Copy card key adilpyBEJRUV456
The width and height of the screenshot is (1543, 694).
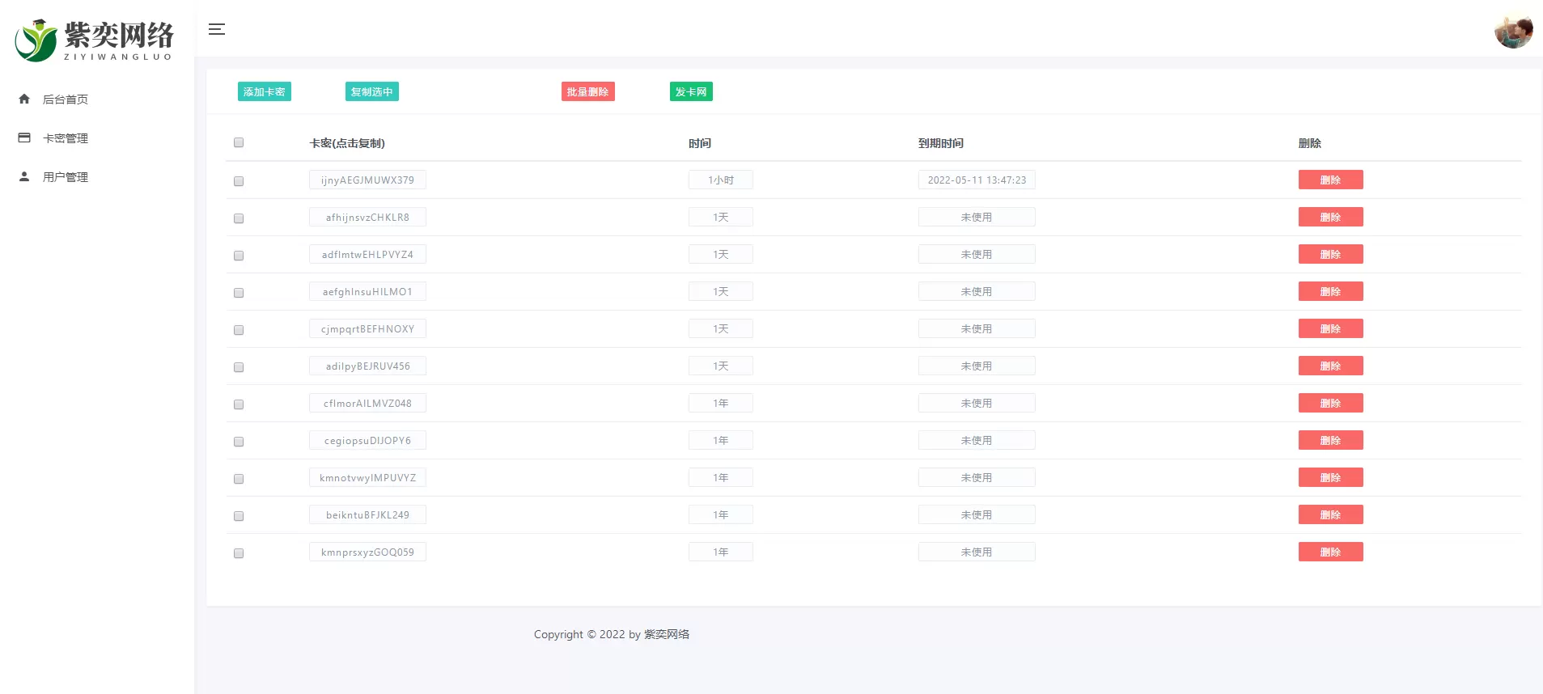pyautogui.click(x=367, y=366)
